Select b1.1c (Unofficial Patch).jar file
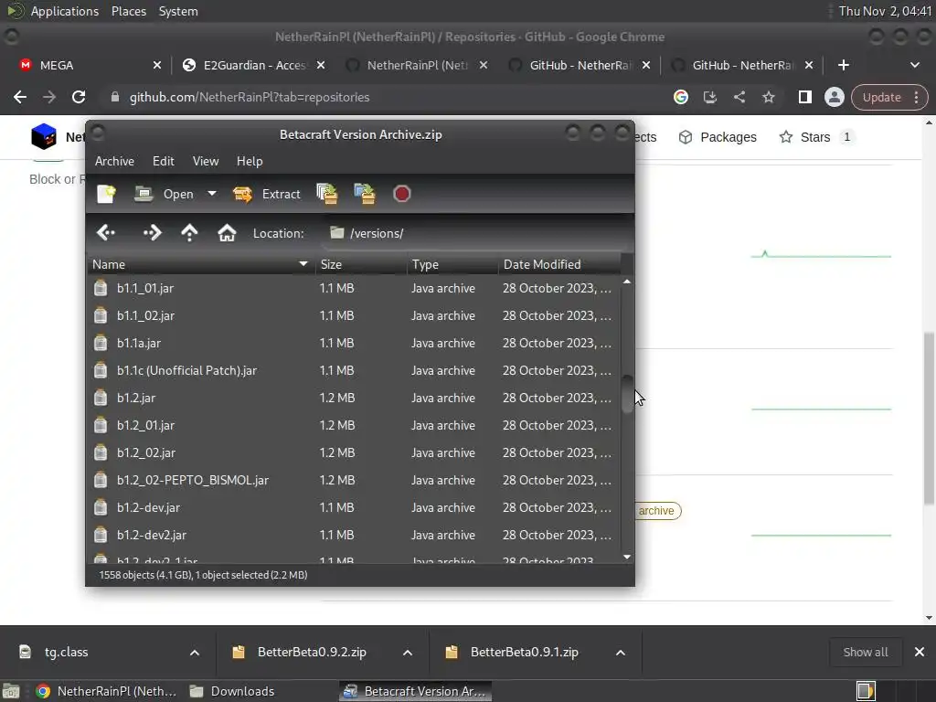Screen dimensions: 936x702 pos(355,371)
